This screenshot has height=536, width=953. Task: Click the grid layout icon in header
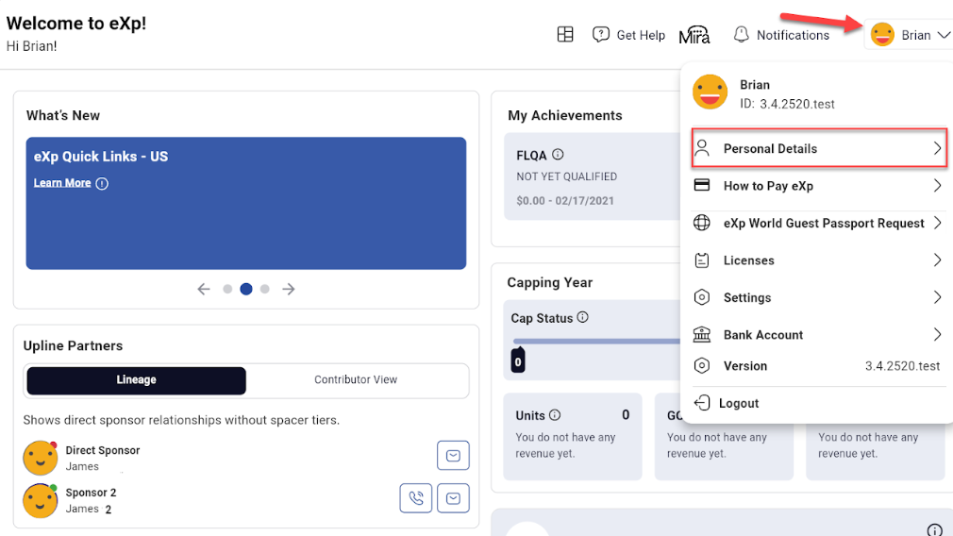(x=565, y=35)
